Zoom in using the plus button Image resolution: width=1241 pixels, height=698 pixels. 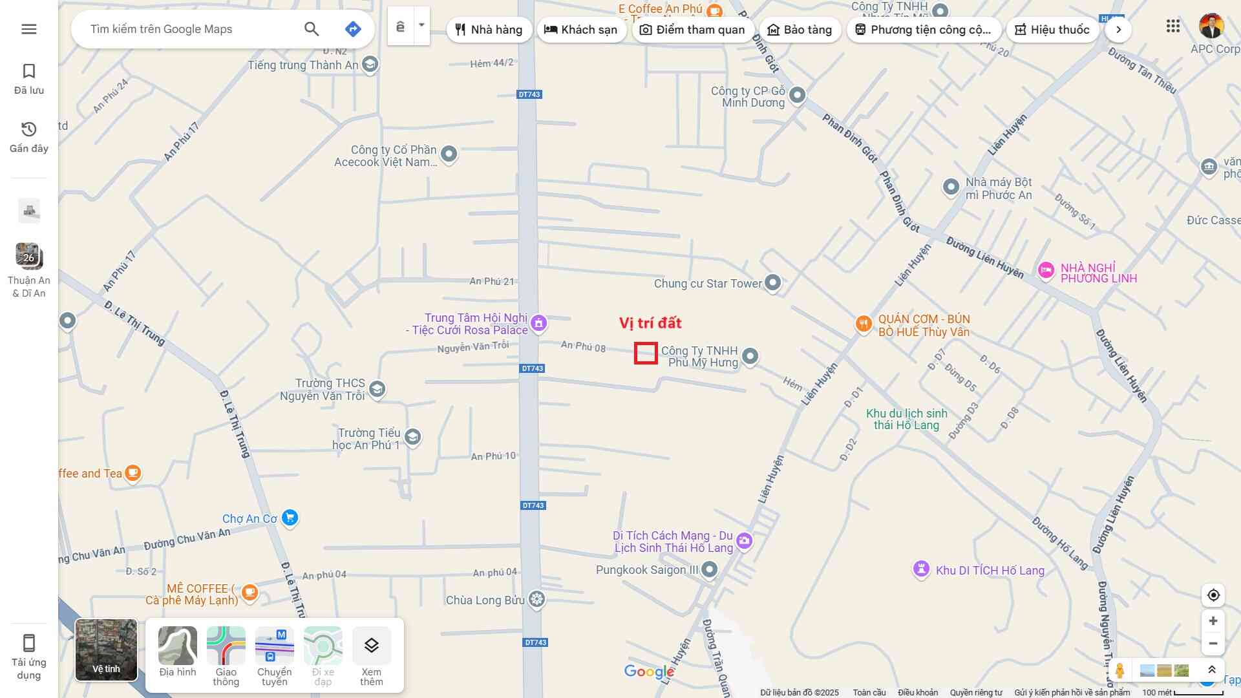(x=1213, y=621)
